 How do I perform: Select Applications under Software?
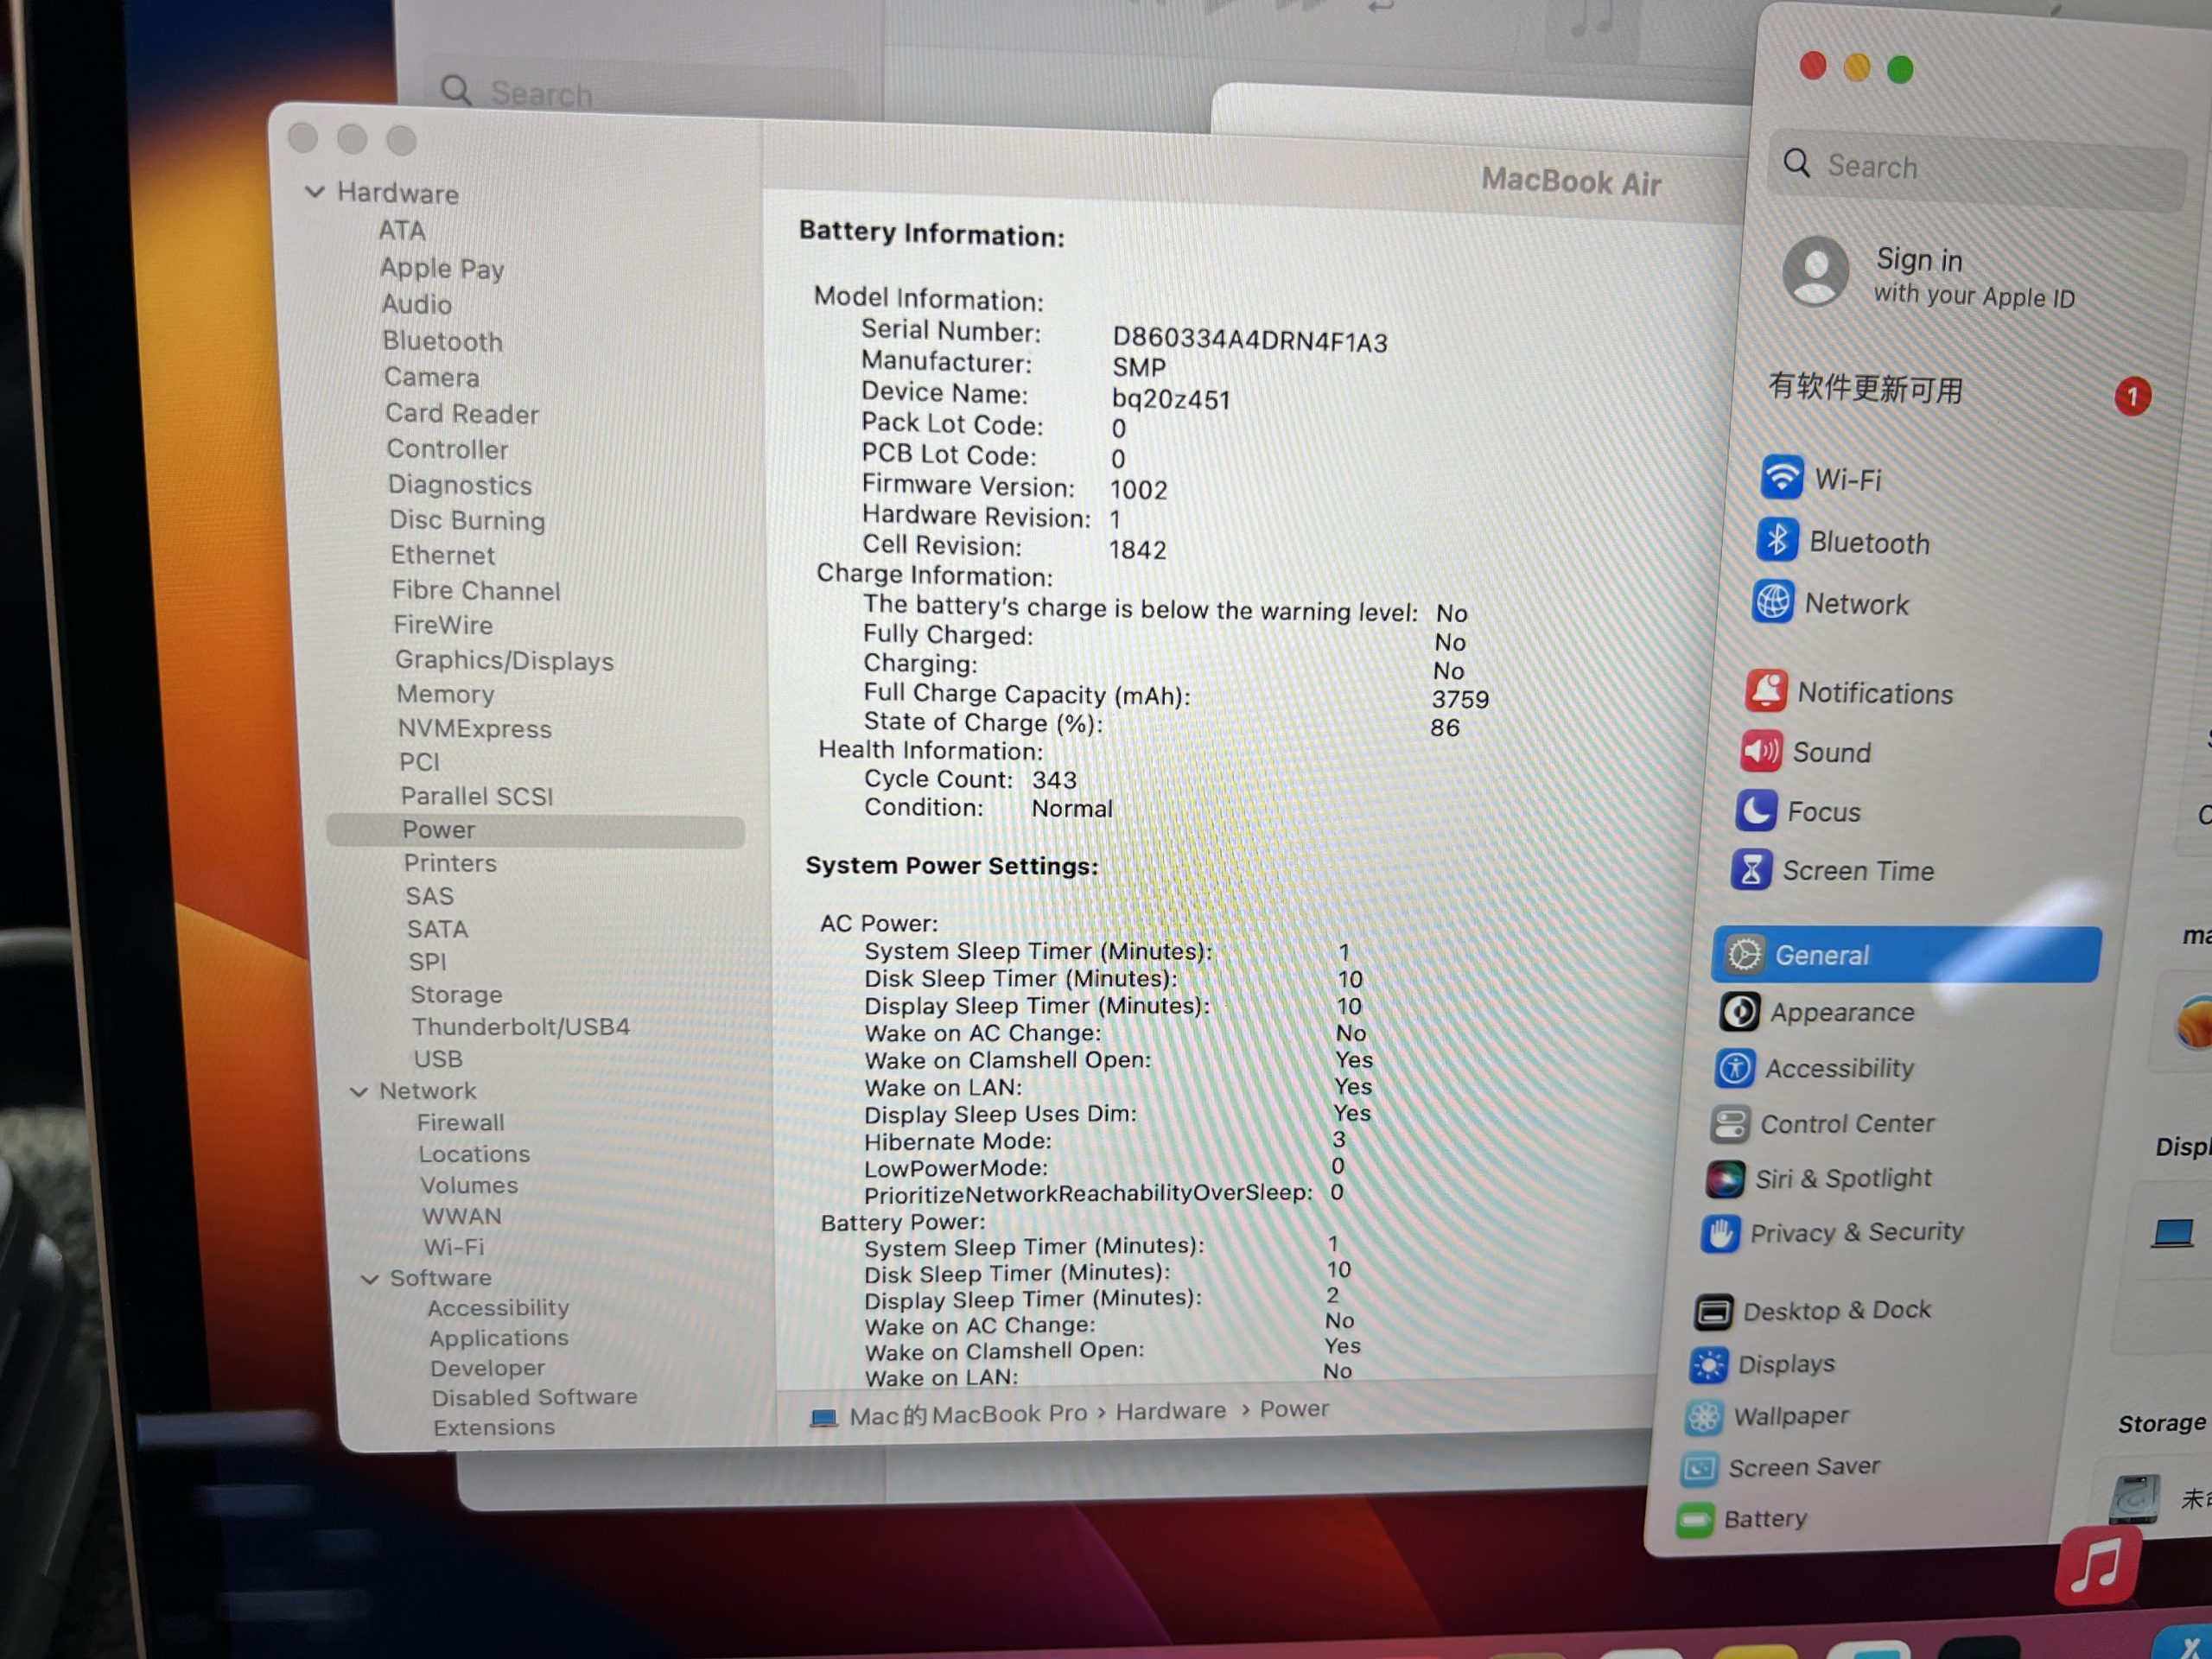coord(499,1338)
